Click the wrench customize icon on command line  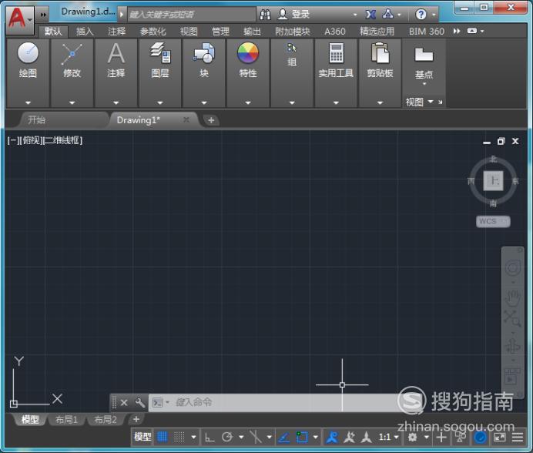click(139, 403)
